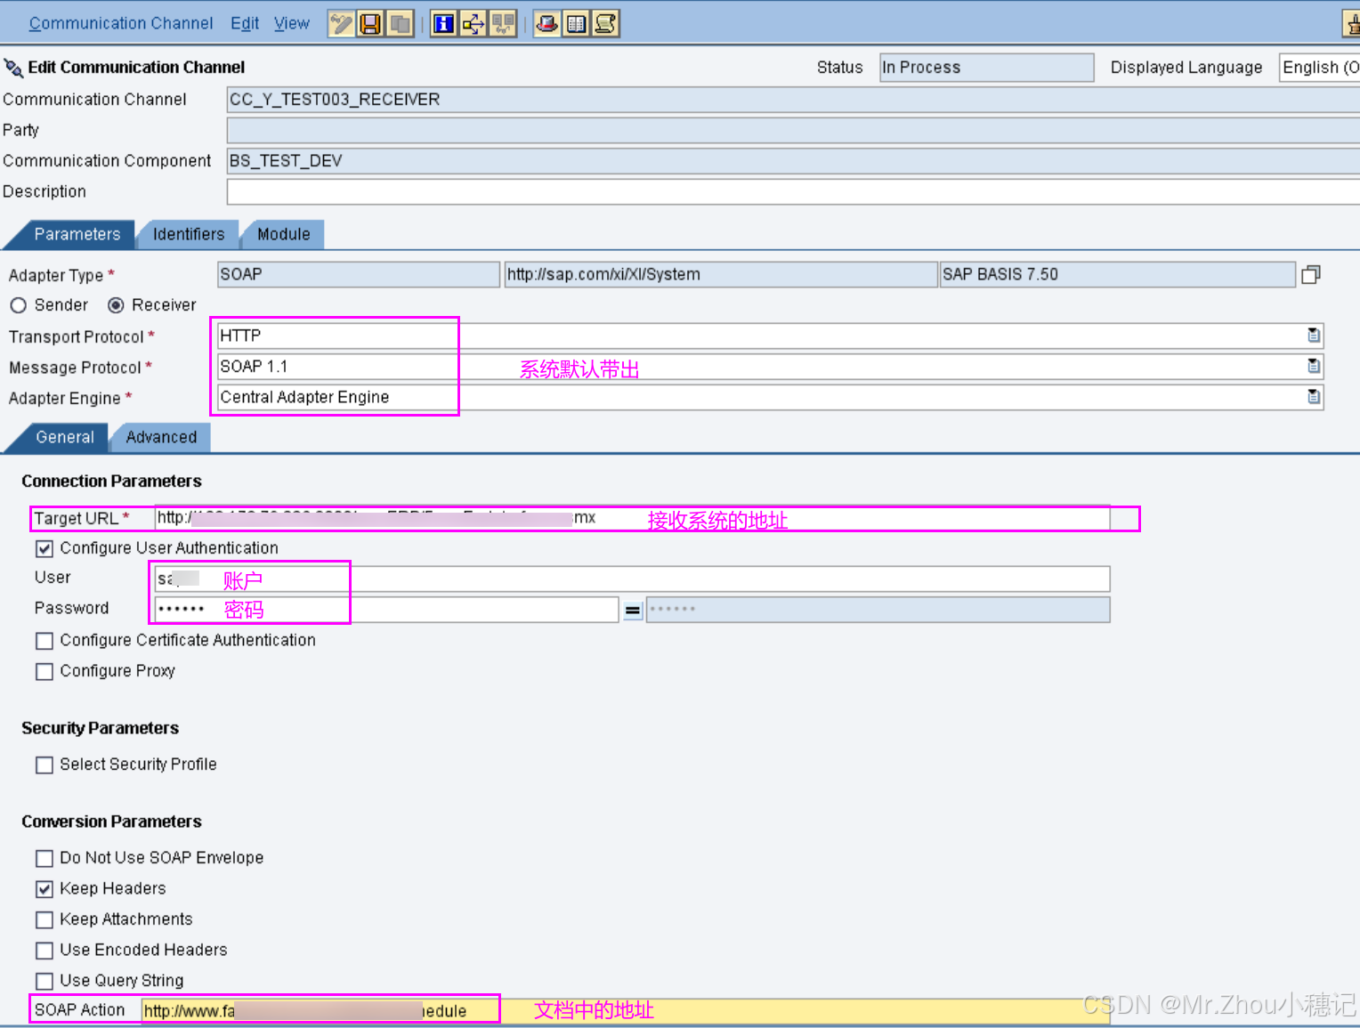1360x1028 pixels.
Task: Switch to the Advanced tab
Action: point(160,437)
